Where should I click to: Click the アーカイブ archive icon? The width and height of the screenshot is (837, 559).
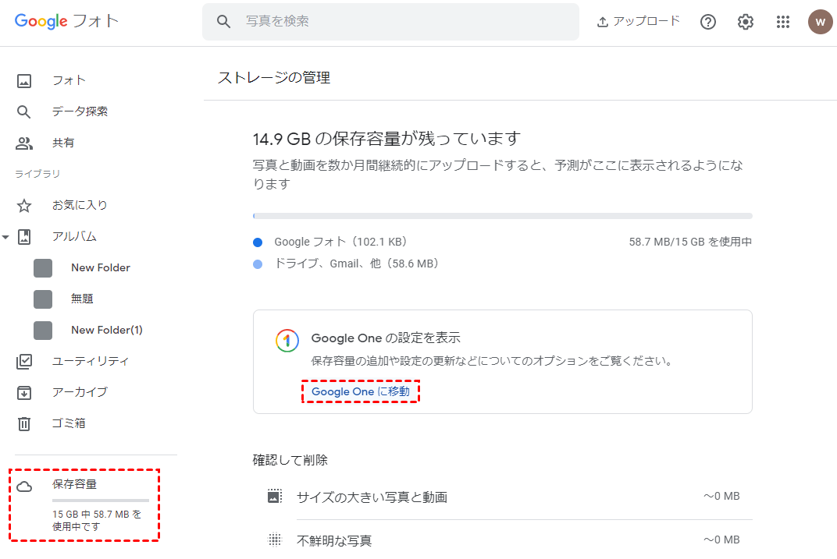(x=24, y=392)
